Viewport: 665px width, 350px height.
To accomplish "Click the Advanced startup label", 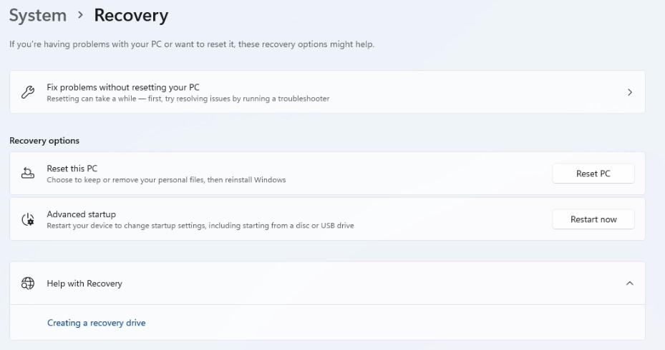I will coord(81,214).
